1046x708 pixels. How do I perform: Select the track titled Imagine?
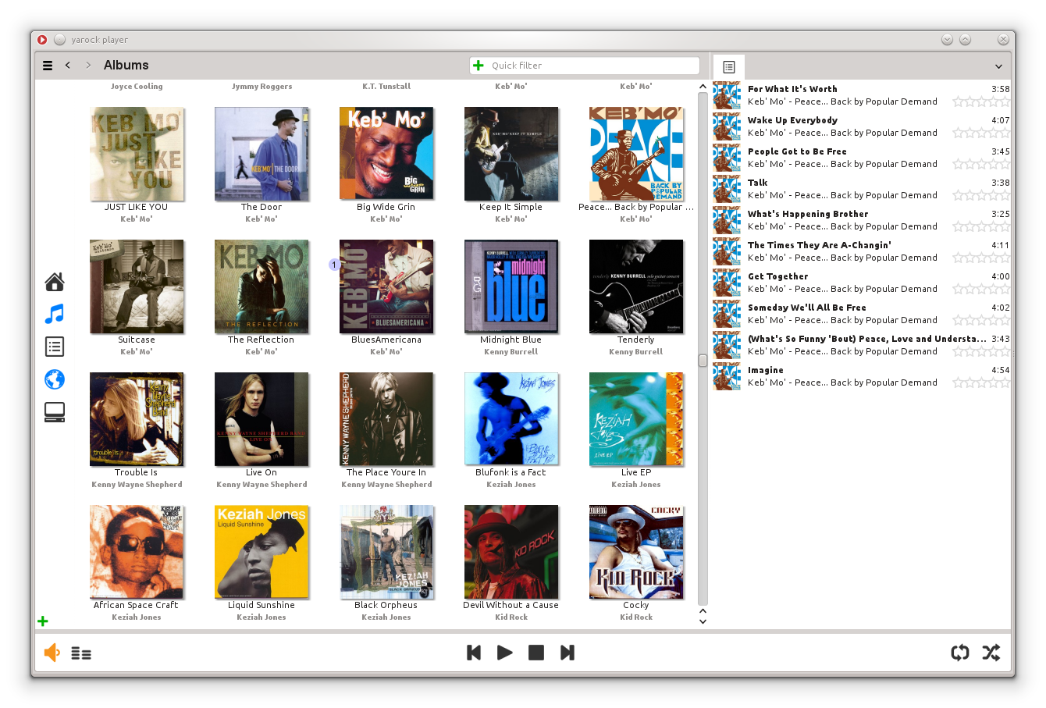click(x=861, y=376)
